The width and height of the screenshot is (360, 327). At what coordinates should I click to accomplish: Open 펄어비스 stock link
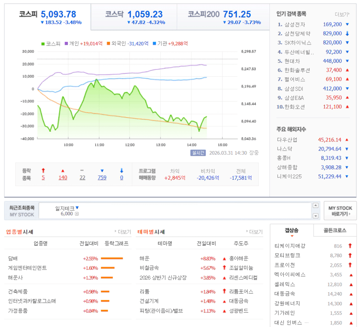[x=295, y=79]
